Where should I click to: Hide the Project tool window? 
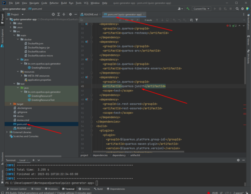[76, 14]
